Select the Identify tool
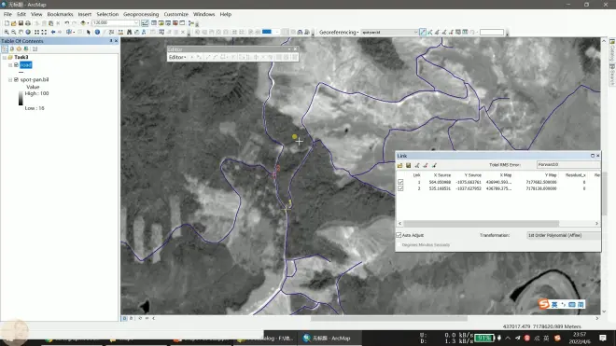 [x=97, y=33]
